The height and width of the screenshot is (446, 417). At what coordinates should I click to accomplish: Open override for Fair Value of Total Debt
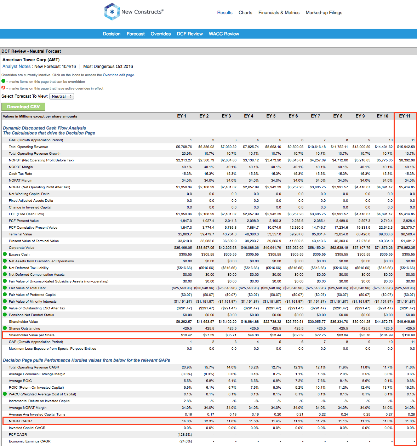[5, 288]
